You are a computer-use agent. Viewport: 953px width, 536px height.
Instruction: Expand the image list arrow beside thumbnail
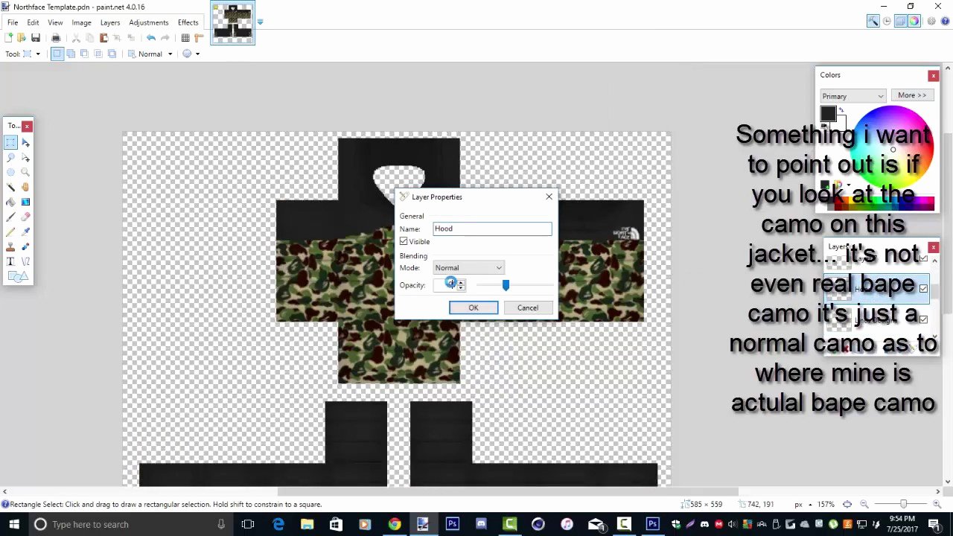click(x=260, y=22)
